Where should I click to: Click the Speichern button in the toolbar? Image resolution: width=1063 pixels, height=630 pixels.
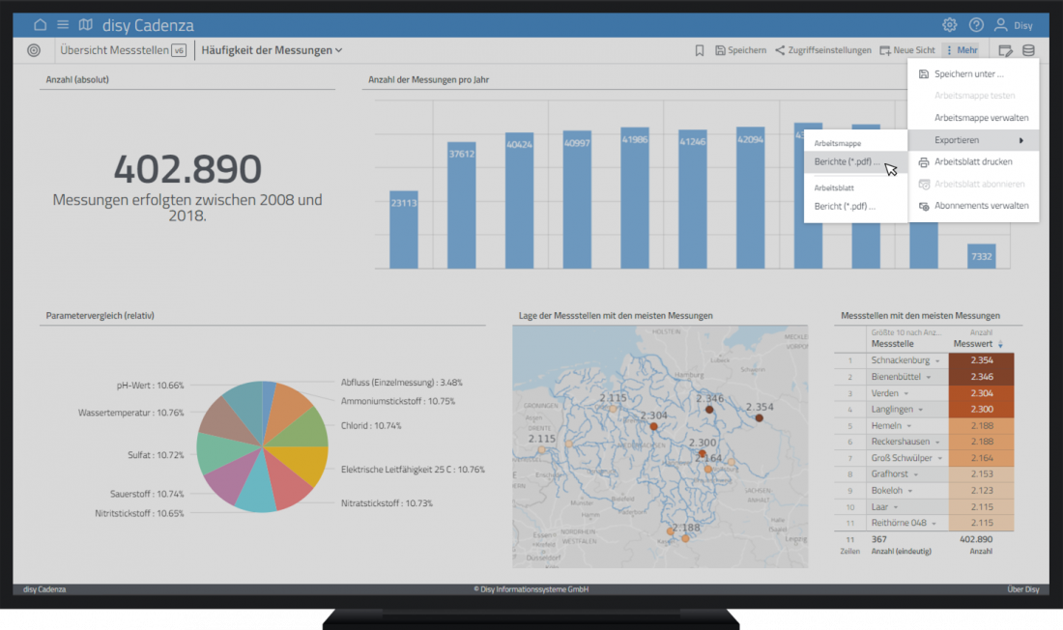(741, 49)
